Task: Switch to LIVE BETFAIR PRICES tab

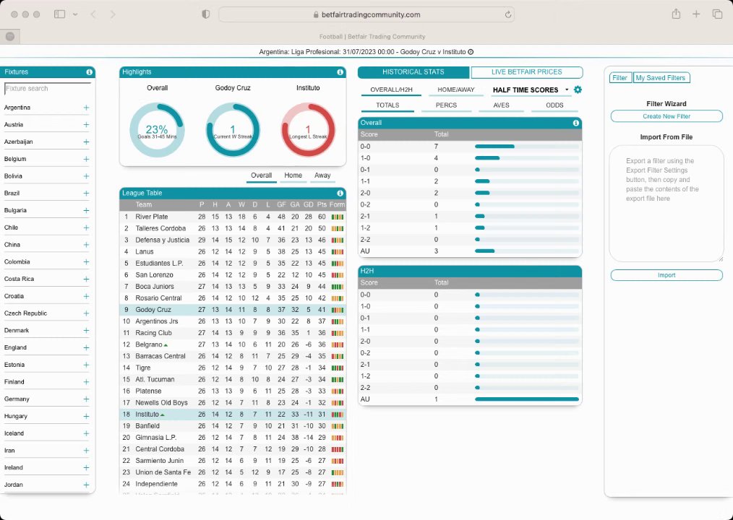Action: click(x=527, y=72)
